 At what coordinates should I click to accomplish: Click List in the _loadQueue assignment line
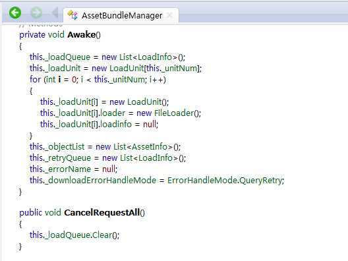(126, 57)
